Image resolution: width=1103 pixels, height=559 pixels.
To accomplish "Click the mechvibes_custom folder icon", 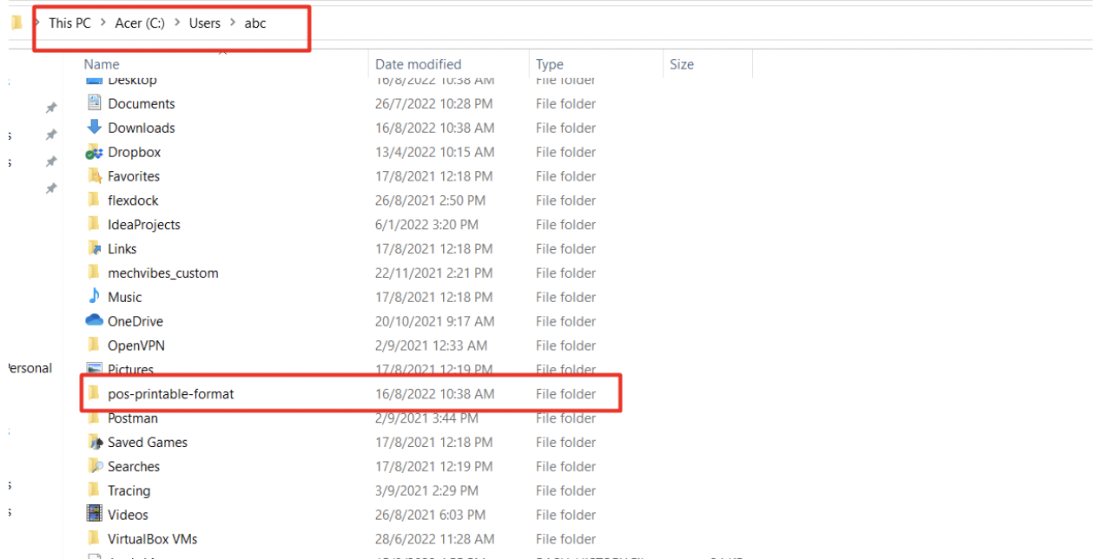I will point(95,273).
